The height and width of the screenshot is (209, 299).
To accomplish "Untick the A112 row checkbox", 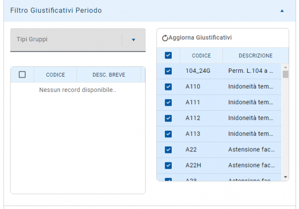I will click(168, 118).
